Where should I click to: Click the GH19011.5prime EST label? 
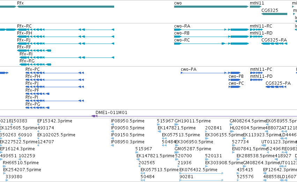[x=193, y=121]
